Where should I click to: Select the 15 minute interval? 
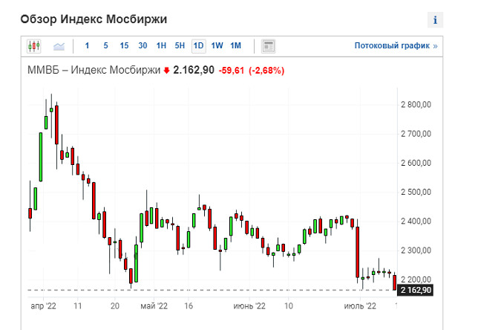(x=124, y=46)
